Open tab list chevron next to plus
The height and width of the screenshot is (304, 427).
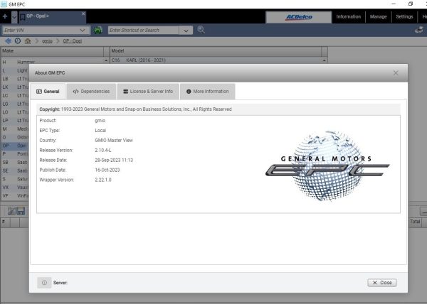(x=14, y=17)
